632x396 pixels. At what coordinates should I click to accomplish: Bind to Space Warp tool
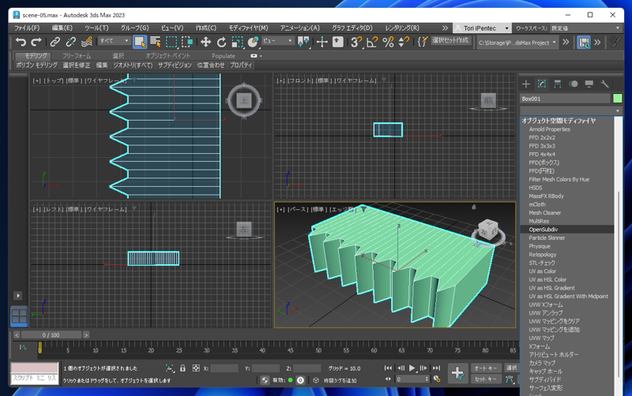point(87,42)
